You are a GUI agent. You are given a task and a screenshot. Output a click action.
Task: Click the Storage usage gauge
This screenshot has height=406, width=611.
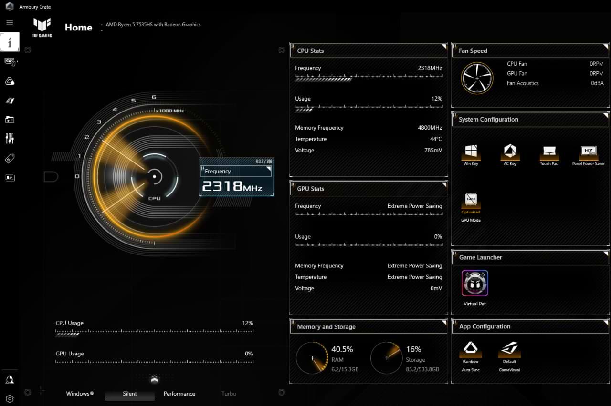[387, 358]
